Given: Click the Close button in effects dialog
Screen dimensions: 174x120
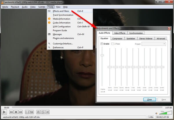Looking at the screenshot, I should click(x=150, y=100).
